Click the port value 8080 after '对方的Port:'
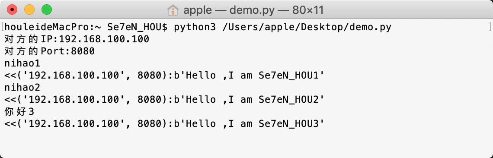Viewport: 493px width, 158px height. pyautogui.click(x=83, y=51)
